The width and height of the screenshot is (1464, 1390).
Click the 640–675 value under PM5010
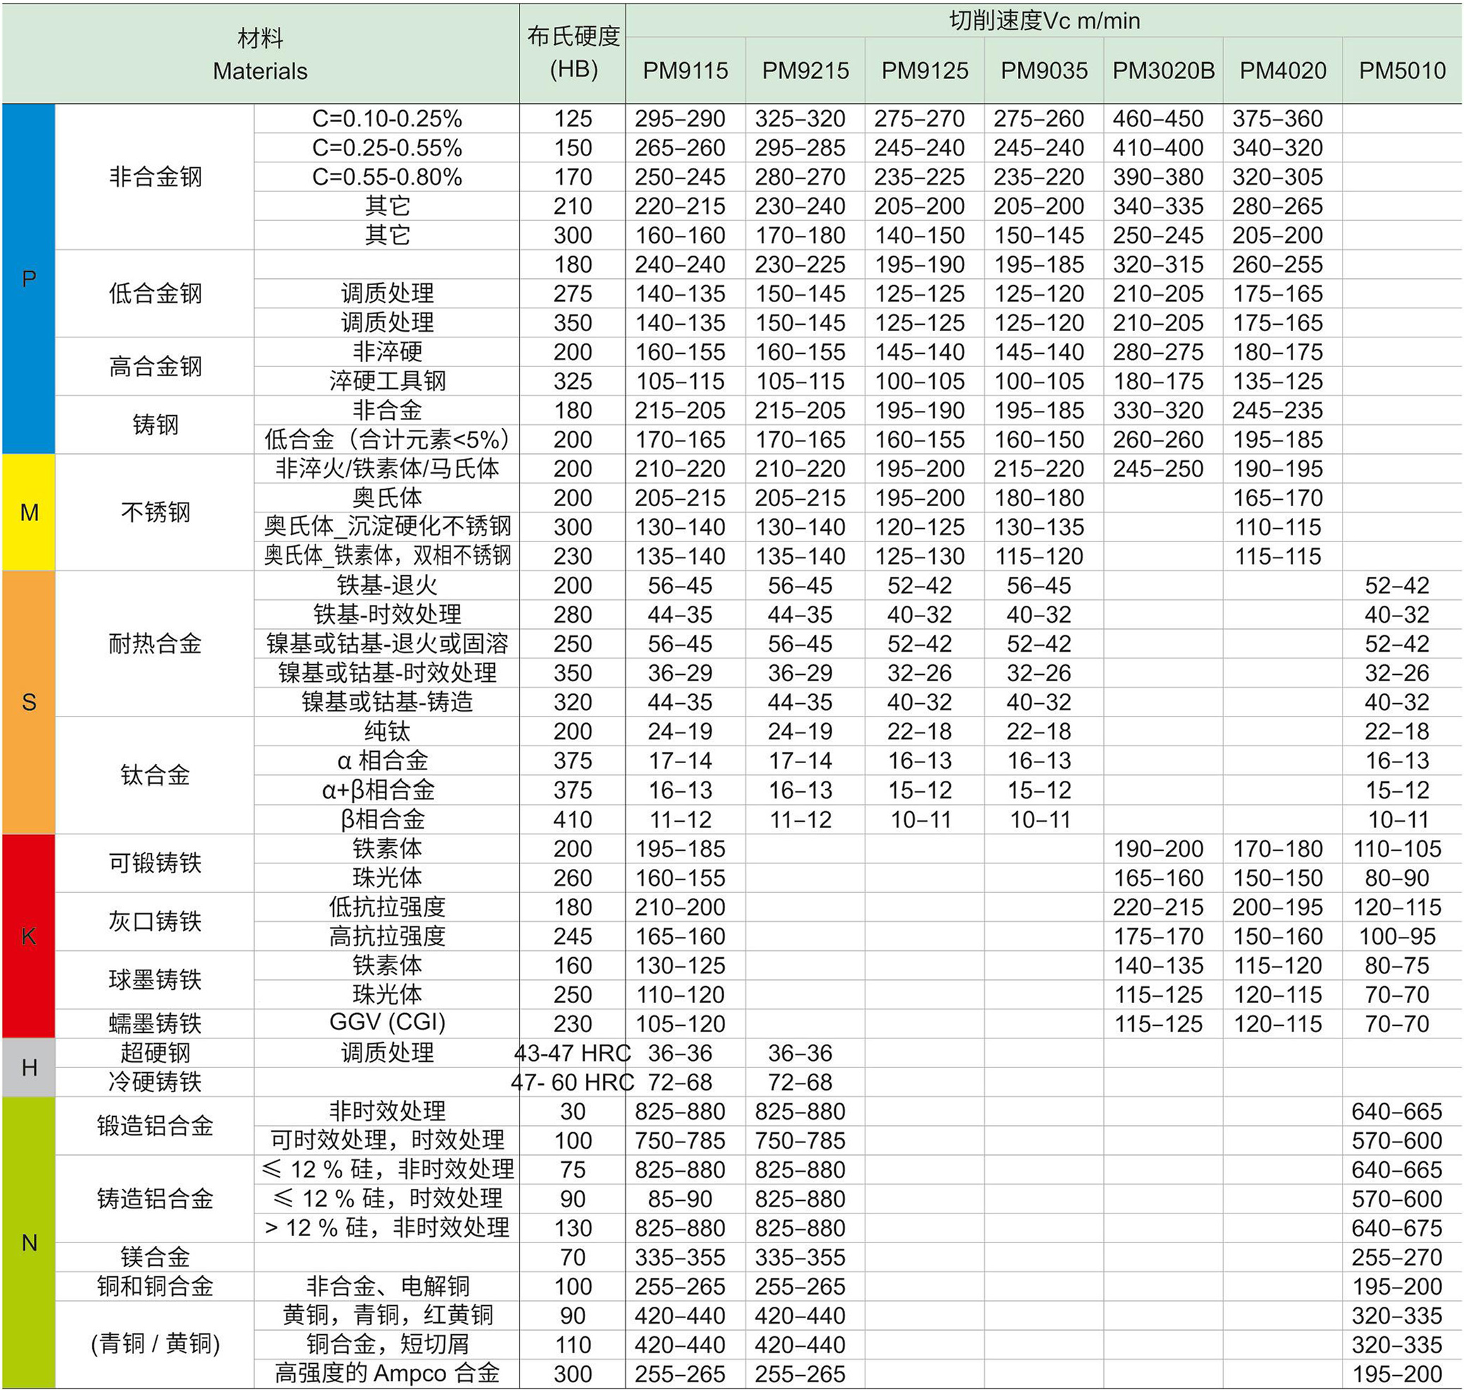pyautogui.click(x=1396, y=1228)
